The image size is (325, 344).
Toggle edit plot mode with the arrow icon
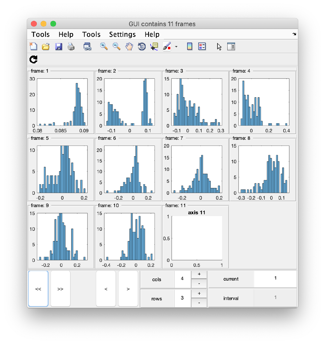pyautogui.click(x=219, y=46)
